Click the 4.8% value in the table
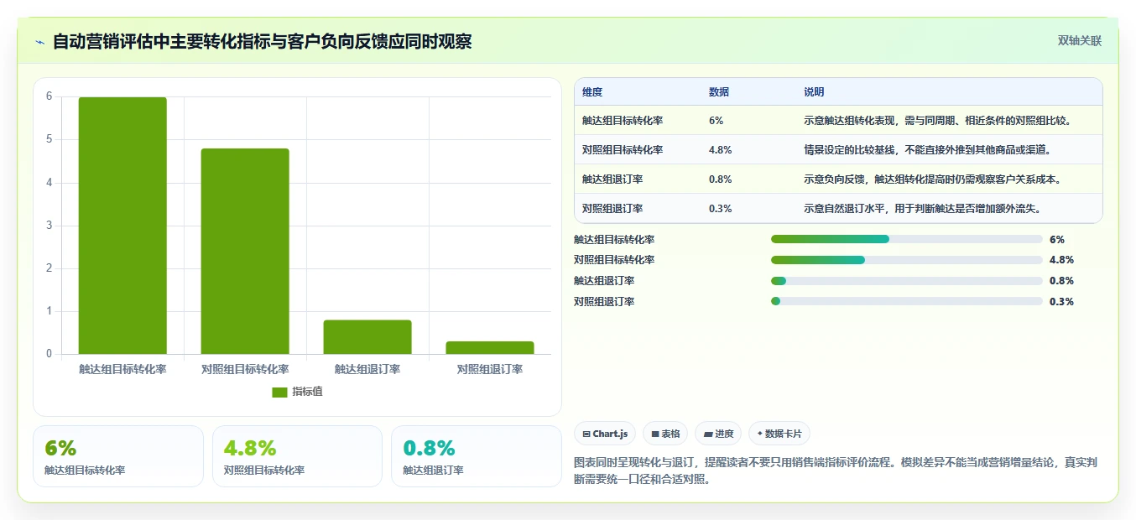The image size is (1136, 520). pyautogui.click(x=721, y=150)
